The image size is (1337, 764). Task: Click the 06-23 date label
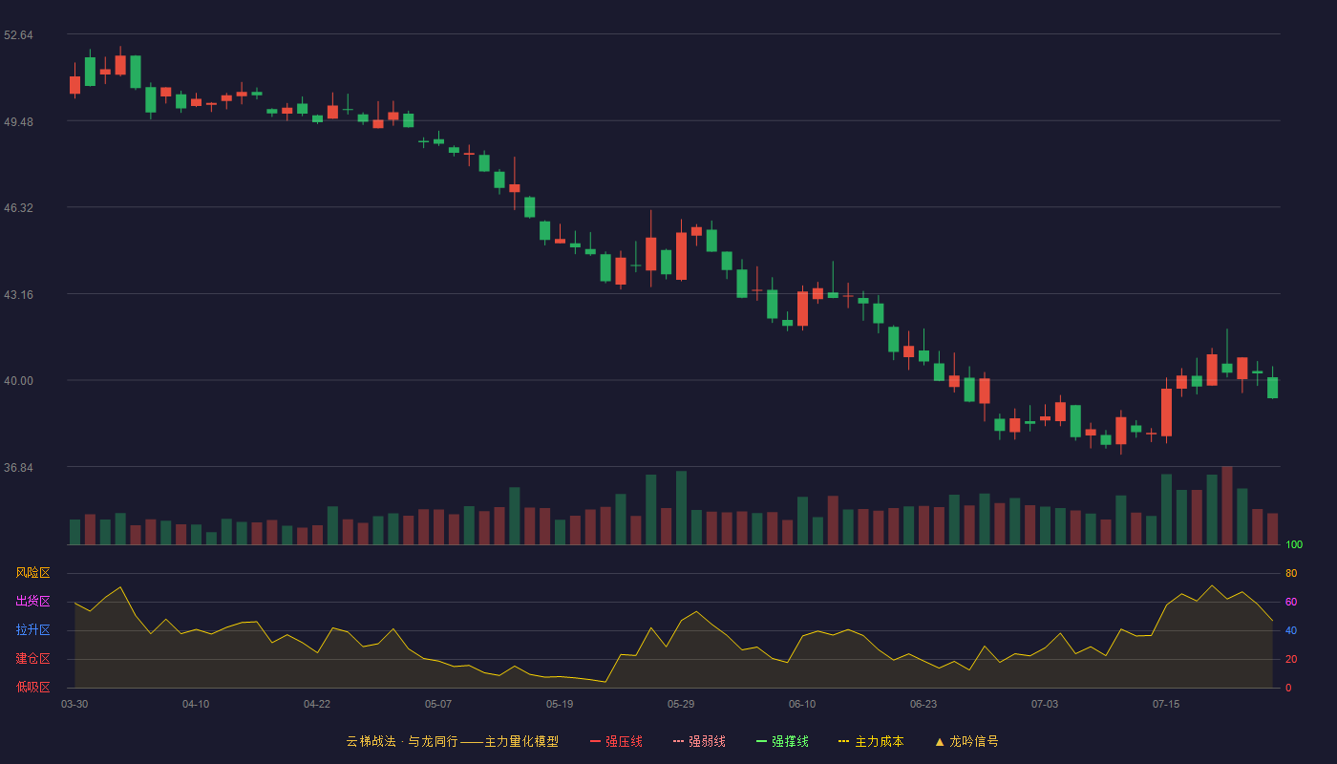point(923,704)
